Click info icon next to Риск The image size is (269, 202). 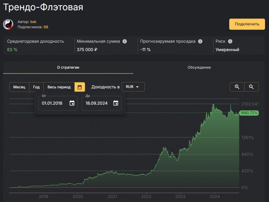click(x=230, y=41)
